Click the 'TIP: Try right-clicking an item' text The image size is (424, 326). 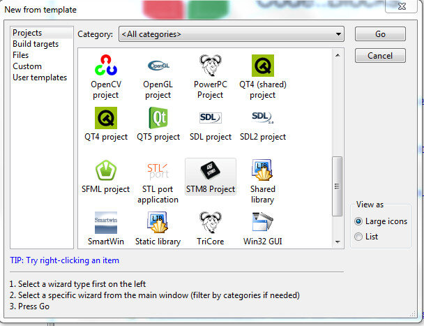point(64,260)
